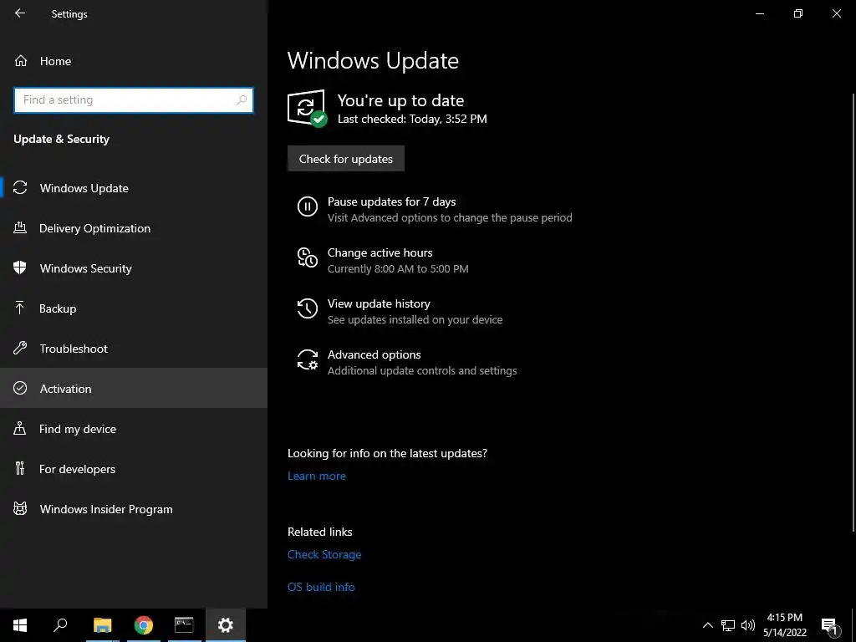The image size is (856, 642).
Task: Go to Delivery Optimization page
Action: [x=134, y=227]
